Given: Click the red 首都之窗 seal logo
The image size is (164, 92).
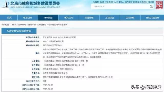Looking at the screenshot, I should pyautogui.click(x=159, y=5).
